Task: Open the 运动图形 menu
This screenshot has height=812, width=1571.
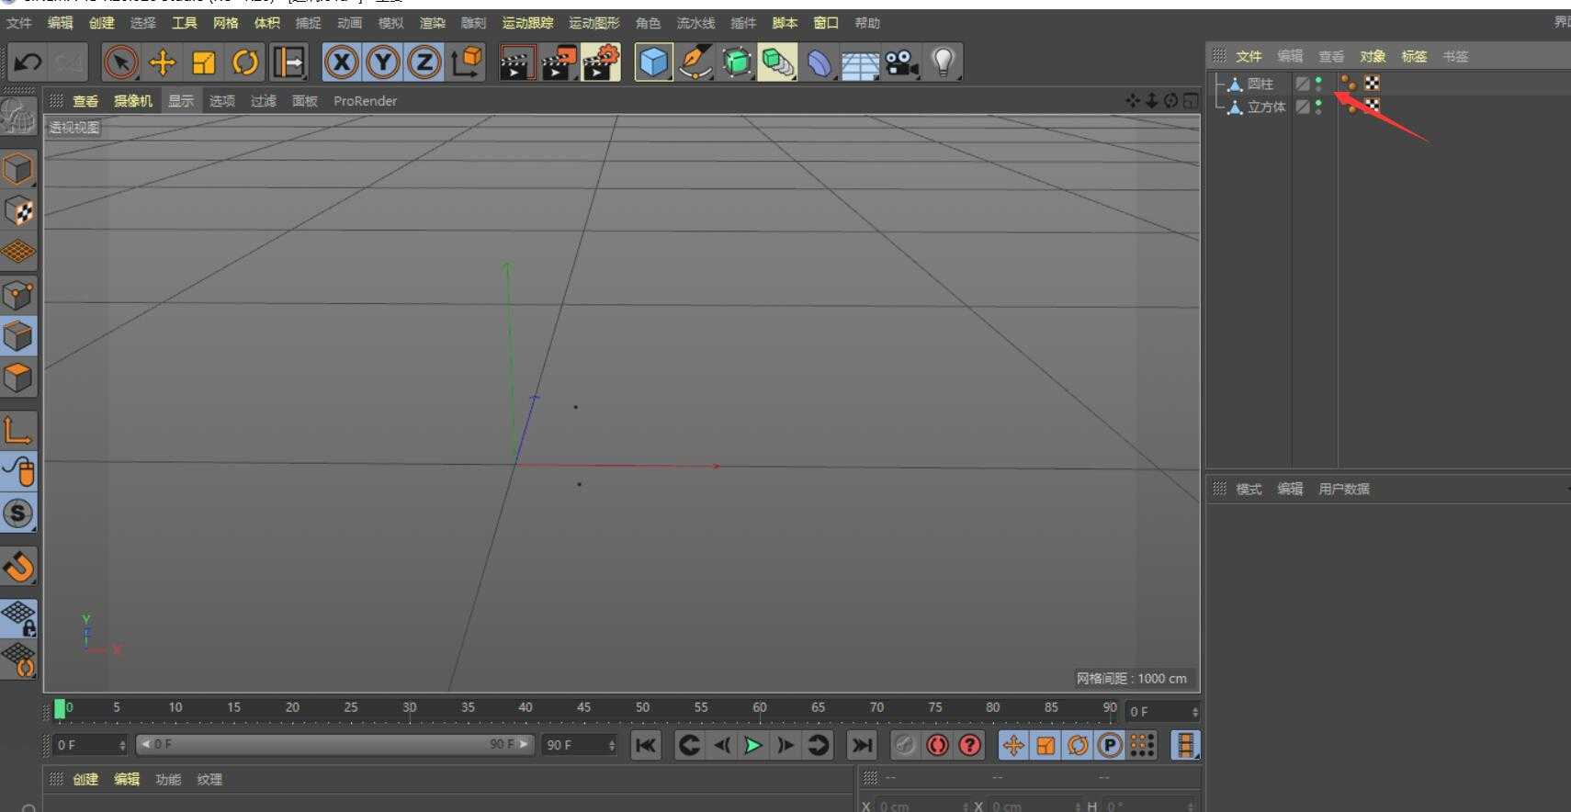Action: (593, 23)
